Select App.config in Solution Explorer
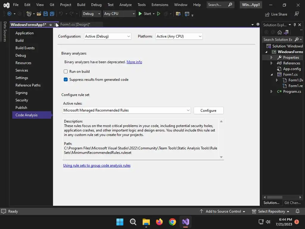The image size is (305, 229). [x=292, y=69]
